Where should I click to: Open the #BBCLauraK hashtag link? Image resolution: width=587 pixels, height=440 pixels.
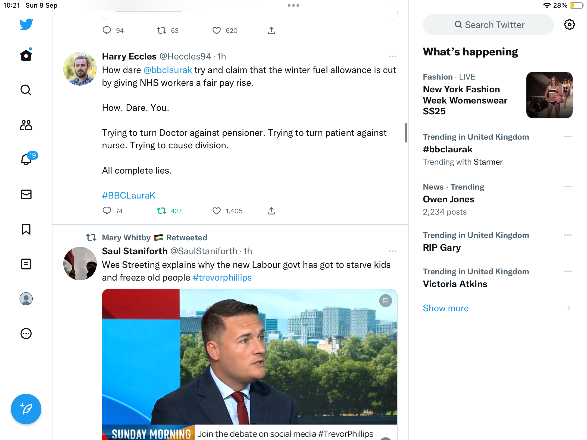click(x=129, y=195)
